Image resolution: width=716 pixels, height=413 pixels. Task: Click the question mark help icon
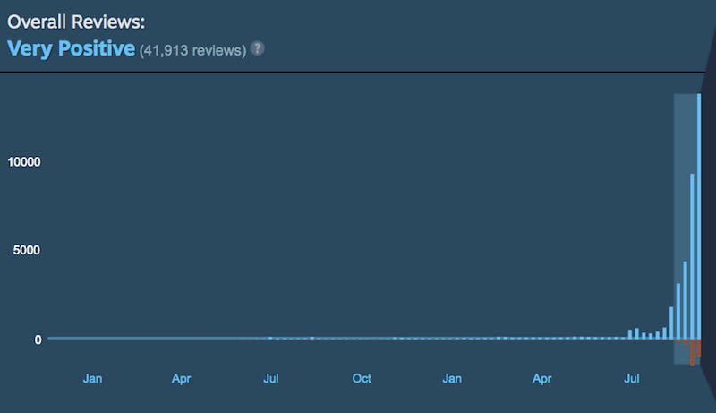258,48
